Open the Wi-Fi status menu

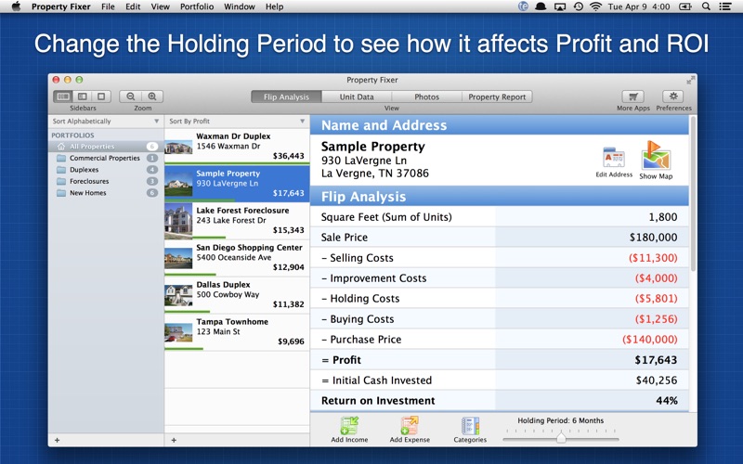coord(595,6)
